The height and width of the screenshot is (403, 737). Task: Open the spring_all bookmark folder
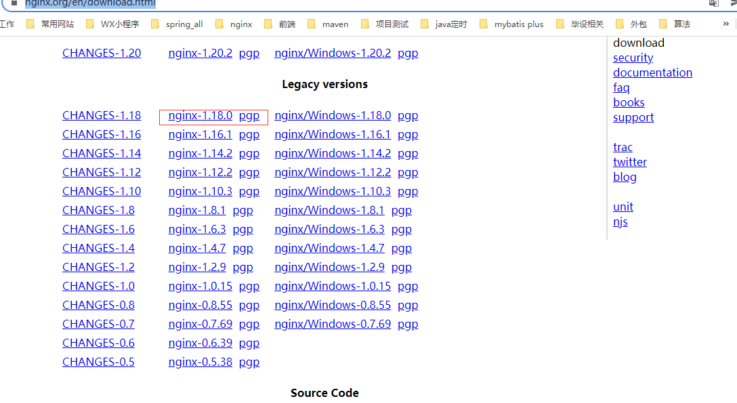coord(177,24)
